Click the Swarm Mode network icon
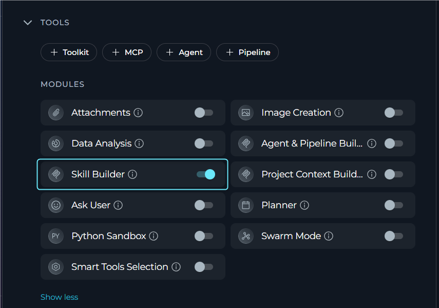This screenshot has width=439, height=308. [246, 236]
